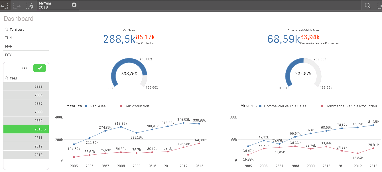Image resolution: width=382 pixels, height=172 pixels.
Task: Remove the MyYear 2010 selection
Action: (x=74, y=5)
